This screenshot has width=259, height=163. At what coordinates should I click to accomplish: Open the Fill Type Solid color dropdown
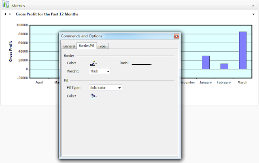tap(106, 88)
